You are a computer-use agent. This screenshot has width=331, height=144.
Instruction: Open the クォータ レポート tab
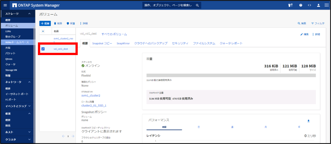tap(231, 43)
